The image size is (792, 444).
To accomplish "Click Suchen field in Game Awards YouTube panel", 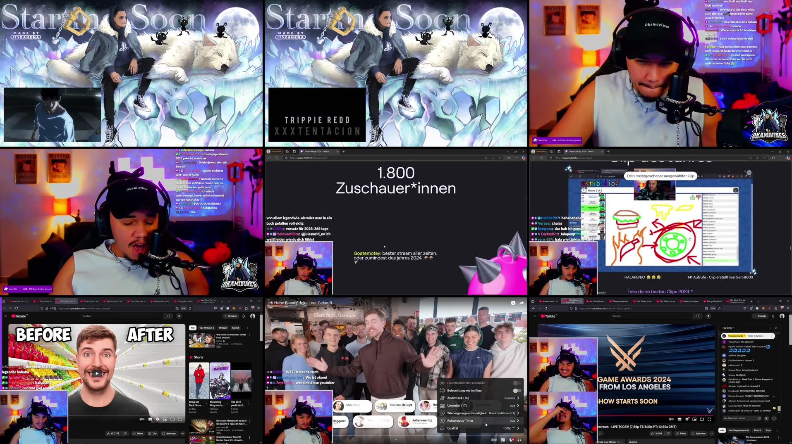I will [x=651, y=316].
